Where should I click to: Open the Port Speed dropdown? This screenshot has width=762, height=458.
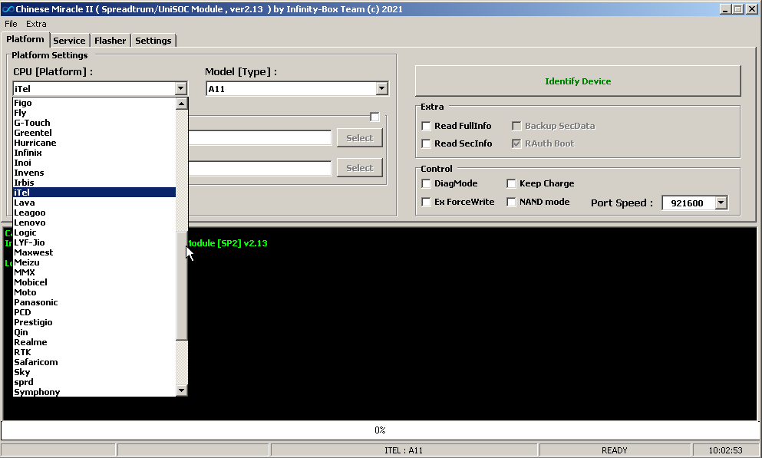(x=721, y=203)
